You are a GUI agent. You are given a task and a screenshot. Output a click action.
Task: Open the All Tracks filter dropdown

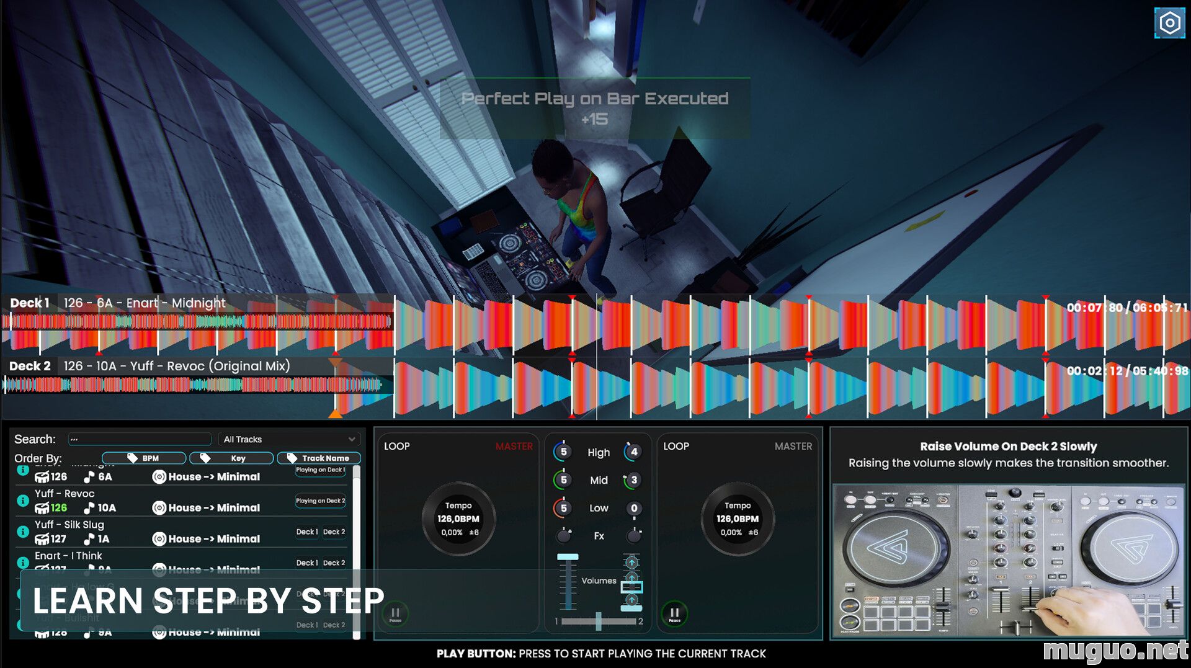pos(289,439)
